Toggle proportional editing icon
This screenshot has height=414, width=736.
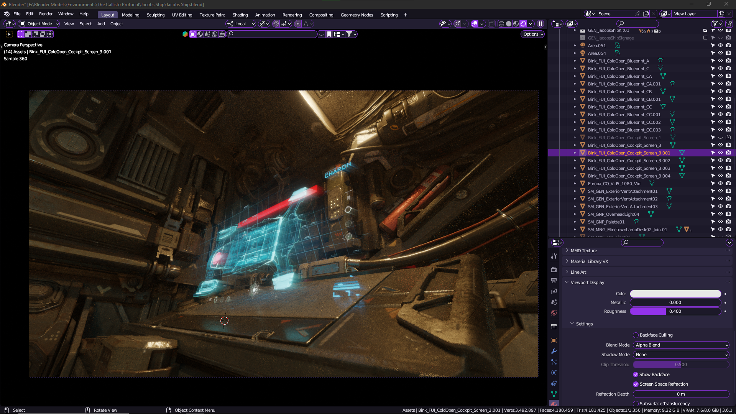pos(298,24)
